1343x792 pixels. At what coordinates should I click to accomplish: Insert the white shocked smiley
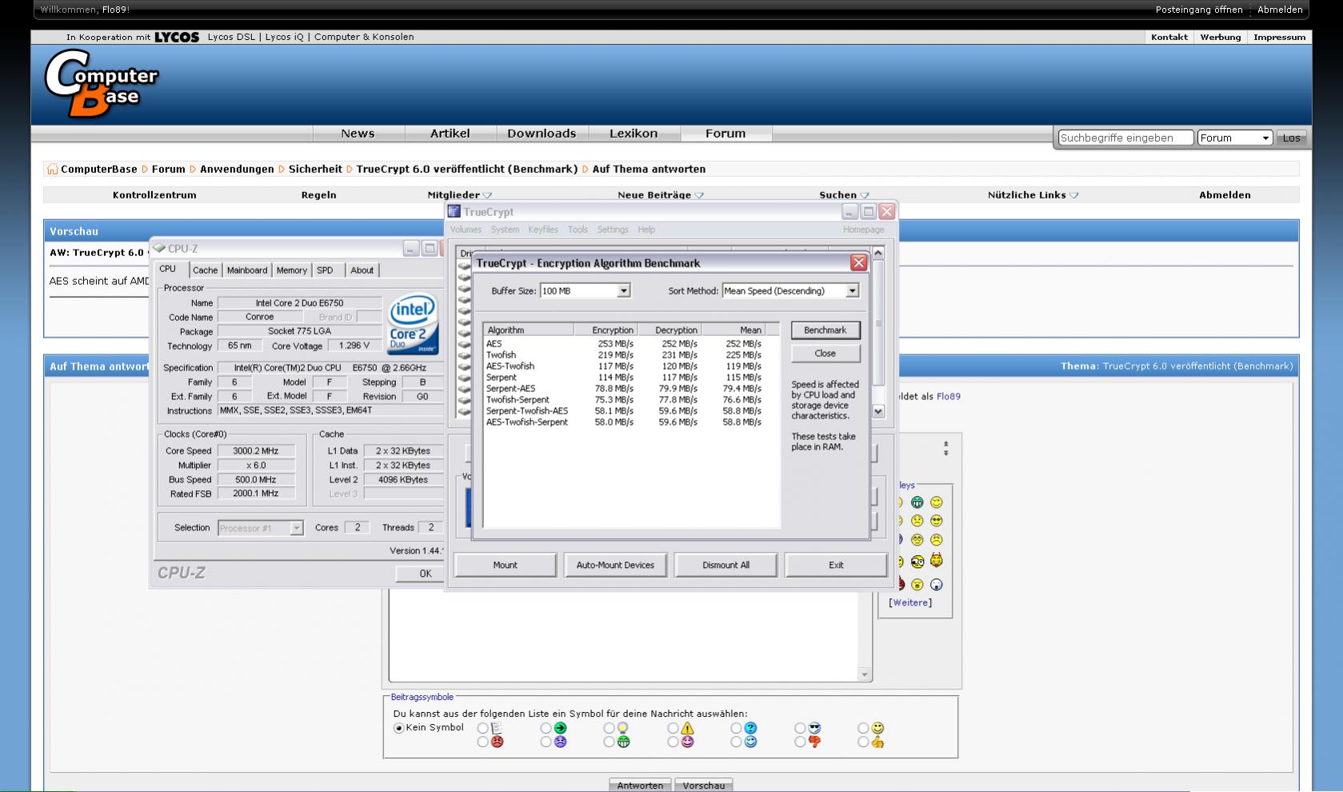[x=936, y=585]
